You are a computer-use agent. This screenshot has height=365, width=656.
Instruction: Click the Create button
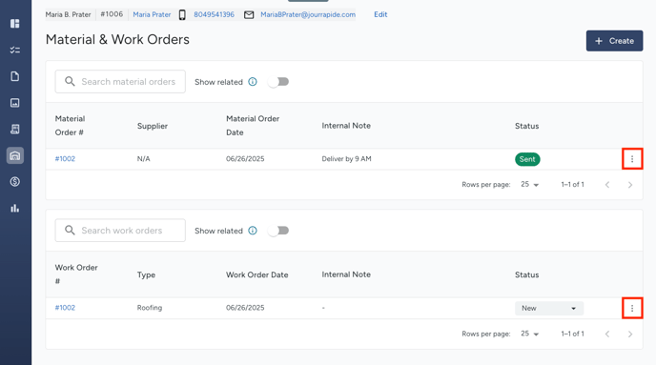pos(614,41)
